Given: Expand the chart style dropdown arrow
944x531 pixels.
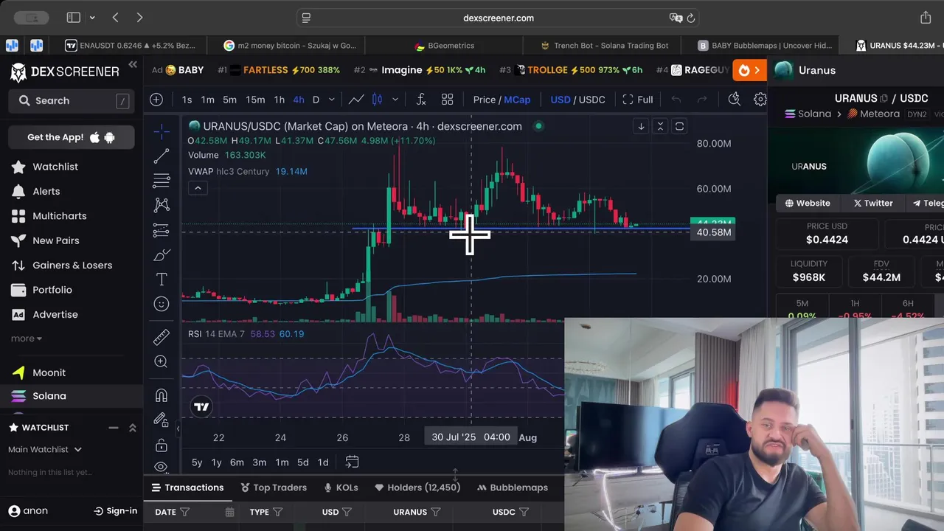Looking at the screenshot, I should pyautogui.click(x=395, y=100).
